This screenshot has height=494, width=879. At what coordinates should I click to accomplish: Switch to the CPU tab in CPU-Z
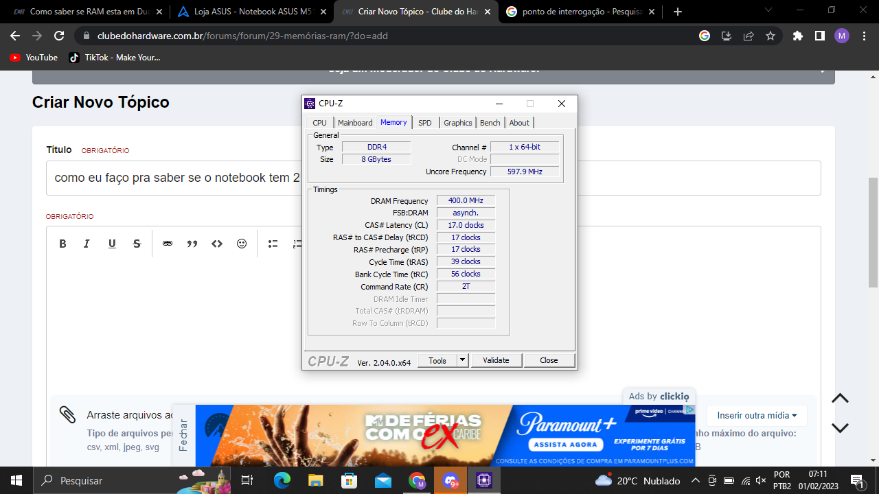click(319, 123)
